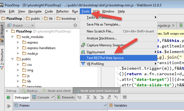
Task: Click the Step Into icon
Action: point(95,97)
